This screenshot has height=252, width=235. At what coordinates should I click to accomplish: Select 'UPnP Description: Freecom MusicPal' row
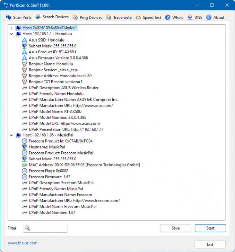point(61,183)
